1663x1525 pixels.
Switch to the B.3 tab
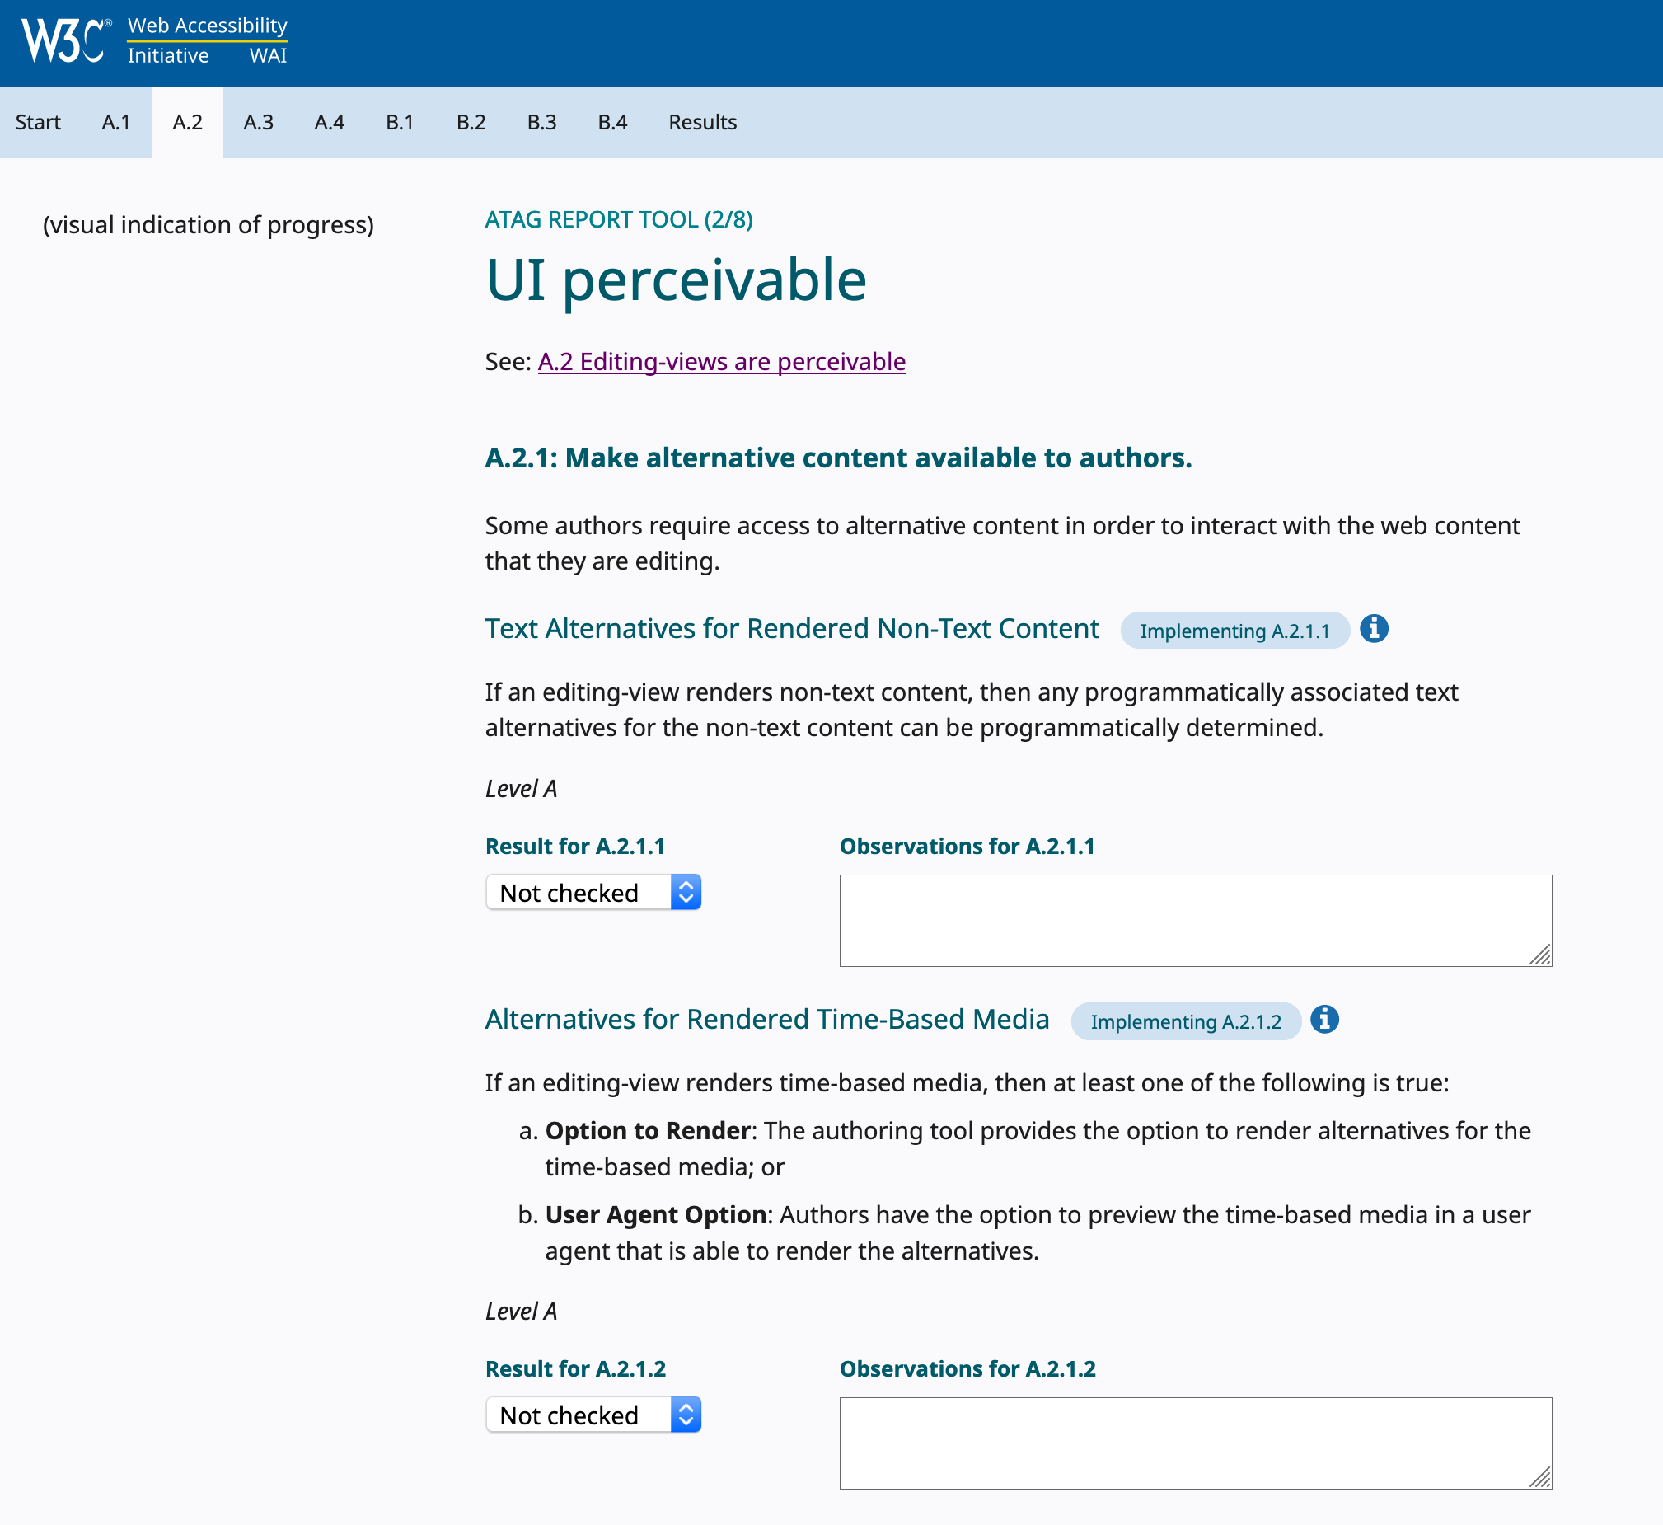[x=542, y=122]
